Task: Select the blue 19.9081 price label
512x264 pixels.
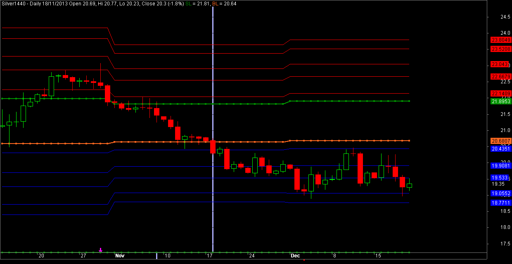Action: point(501,165)
